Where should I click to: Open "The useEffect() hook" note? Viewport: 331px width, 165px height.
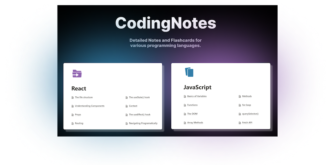[x=140, y=114]
